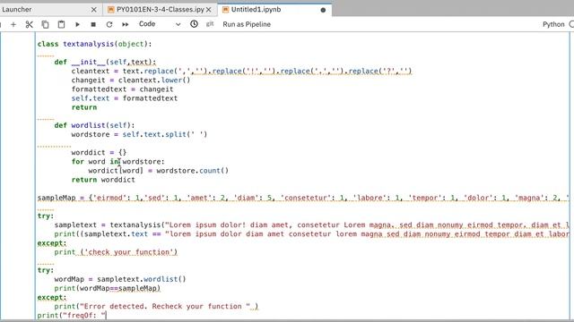Copy the selected cell
This screenshot has width=574, height=322.
45,24
